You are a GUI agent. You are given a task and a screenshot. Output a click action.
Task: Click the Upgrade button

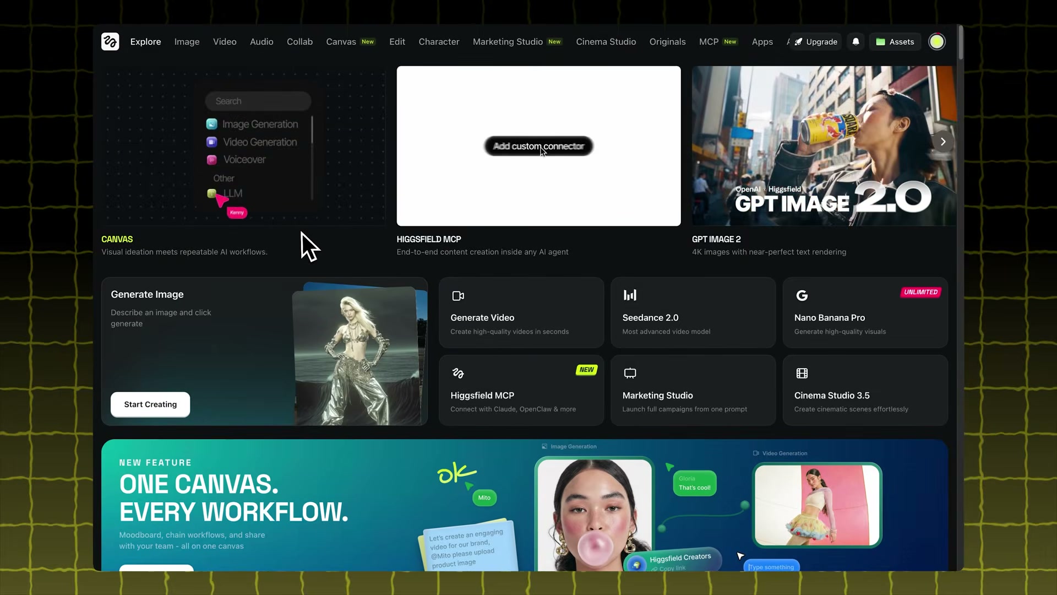tap(816, 42)
